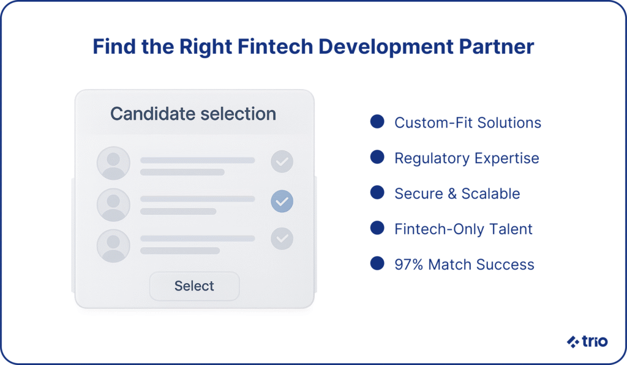Viewport: 627px width, 365px height.
Task: Click the bullet beside Secure & Scalable
Action: coord(377,192)
